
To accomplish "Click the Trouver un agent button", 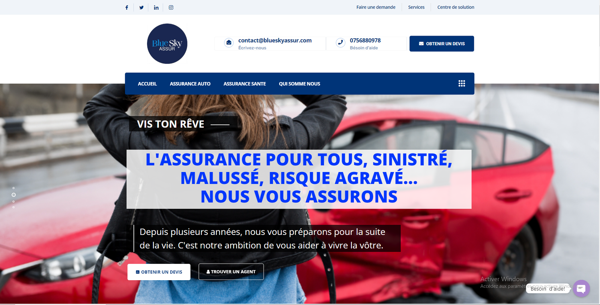I will [231, 272].
